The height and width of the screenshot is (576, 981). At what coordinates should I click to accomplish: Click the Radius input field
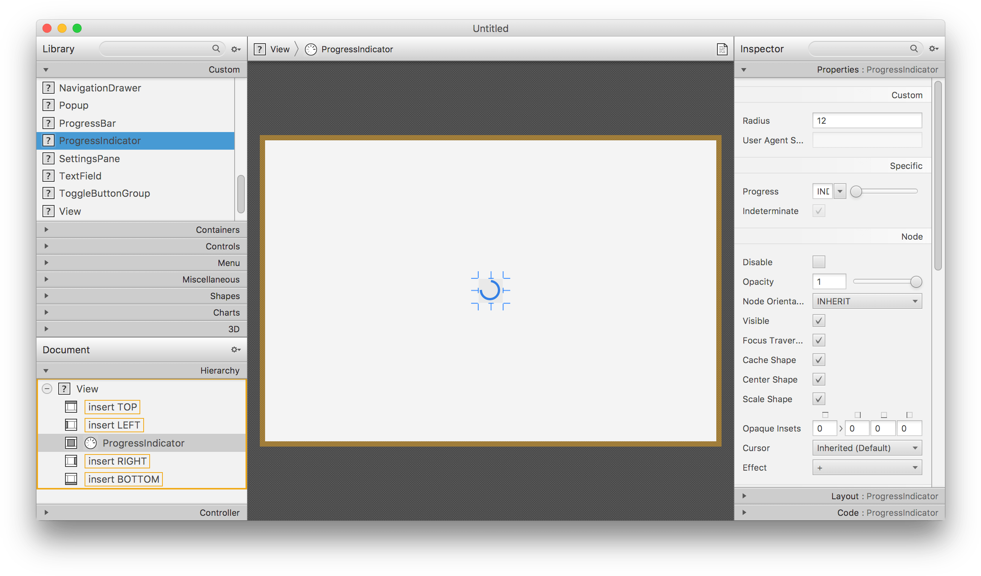pyautogui.click(x=867, y=121)
